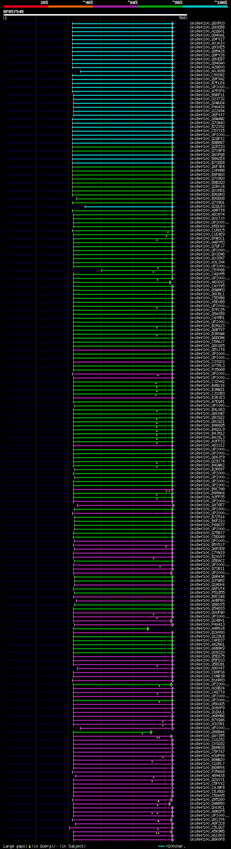231x849 pixels.
Task: Open hit UniRef100_A9RTT8
Action: tap(207, 210)
